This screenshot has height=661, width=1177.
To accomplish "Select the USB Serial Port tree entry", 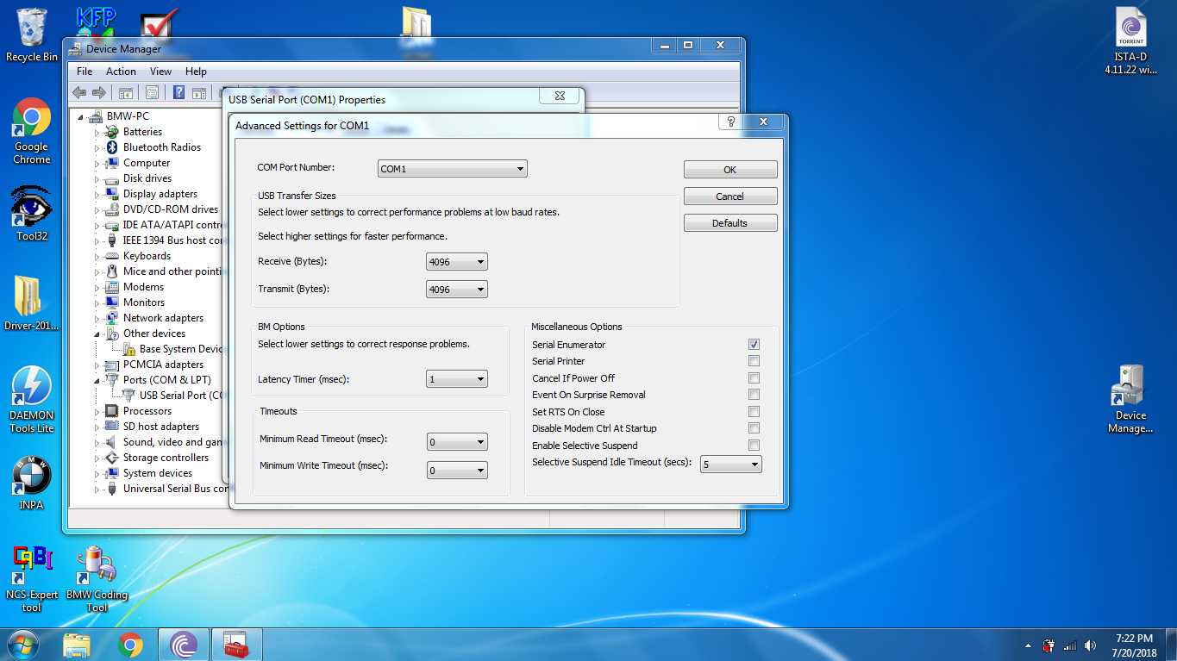I will (181, 396).
